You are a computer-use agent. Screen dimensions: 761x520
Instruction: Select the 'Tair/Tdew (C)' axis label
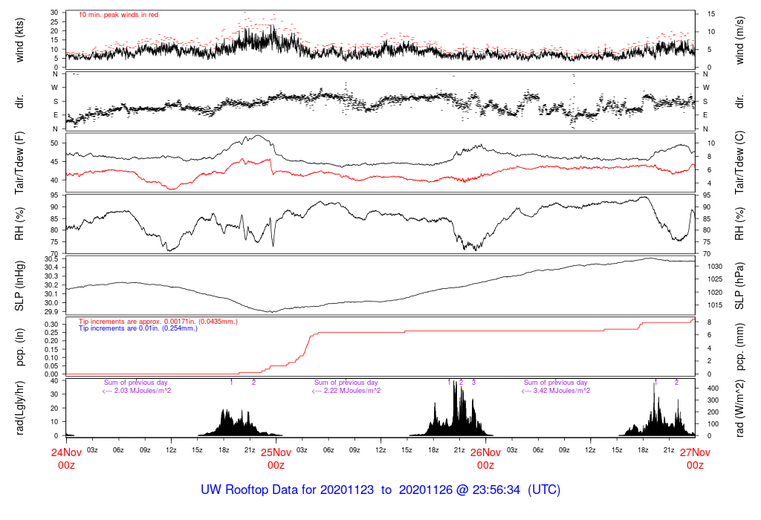click(739, 163)
